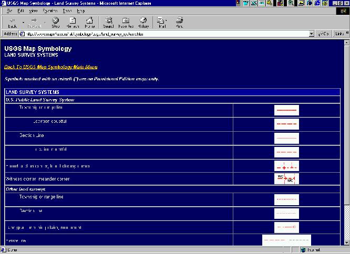The image size is (350, 254).
Task: Click inside the address URL field
Action: click(158, 34)
